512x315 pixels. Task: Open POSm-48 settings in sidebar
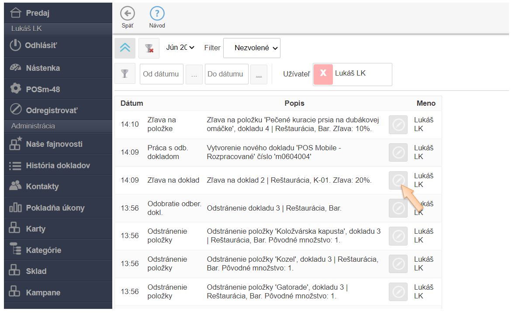(43, 89)
